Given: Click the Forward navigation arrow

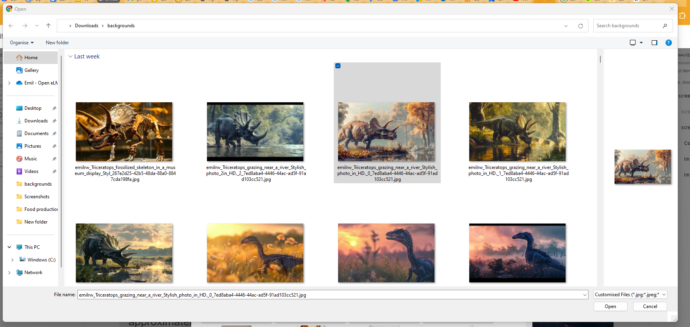Looking at the screenshot, I should click(25, 26).
